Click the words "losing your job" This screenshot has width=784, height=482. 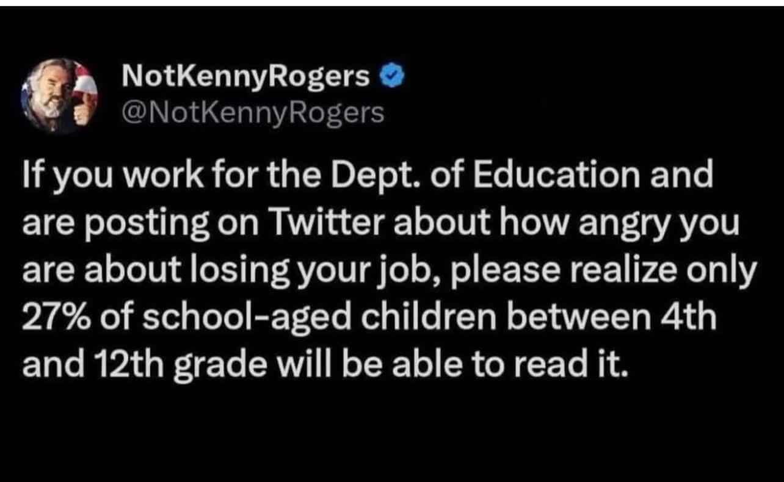(x=328, y=270)
